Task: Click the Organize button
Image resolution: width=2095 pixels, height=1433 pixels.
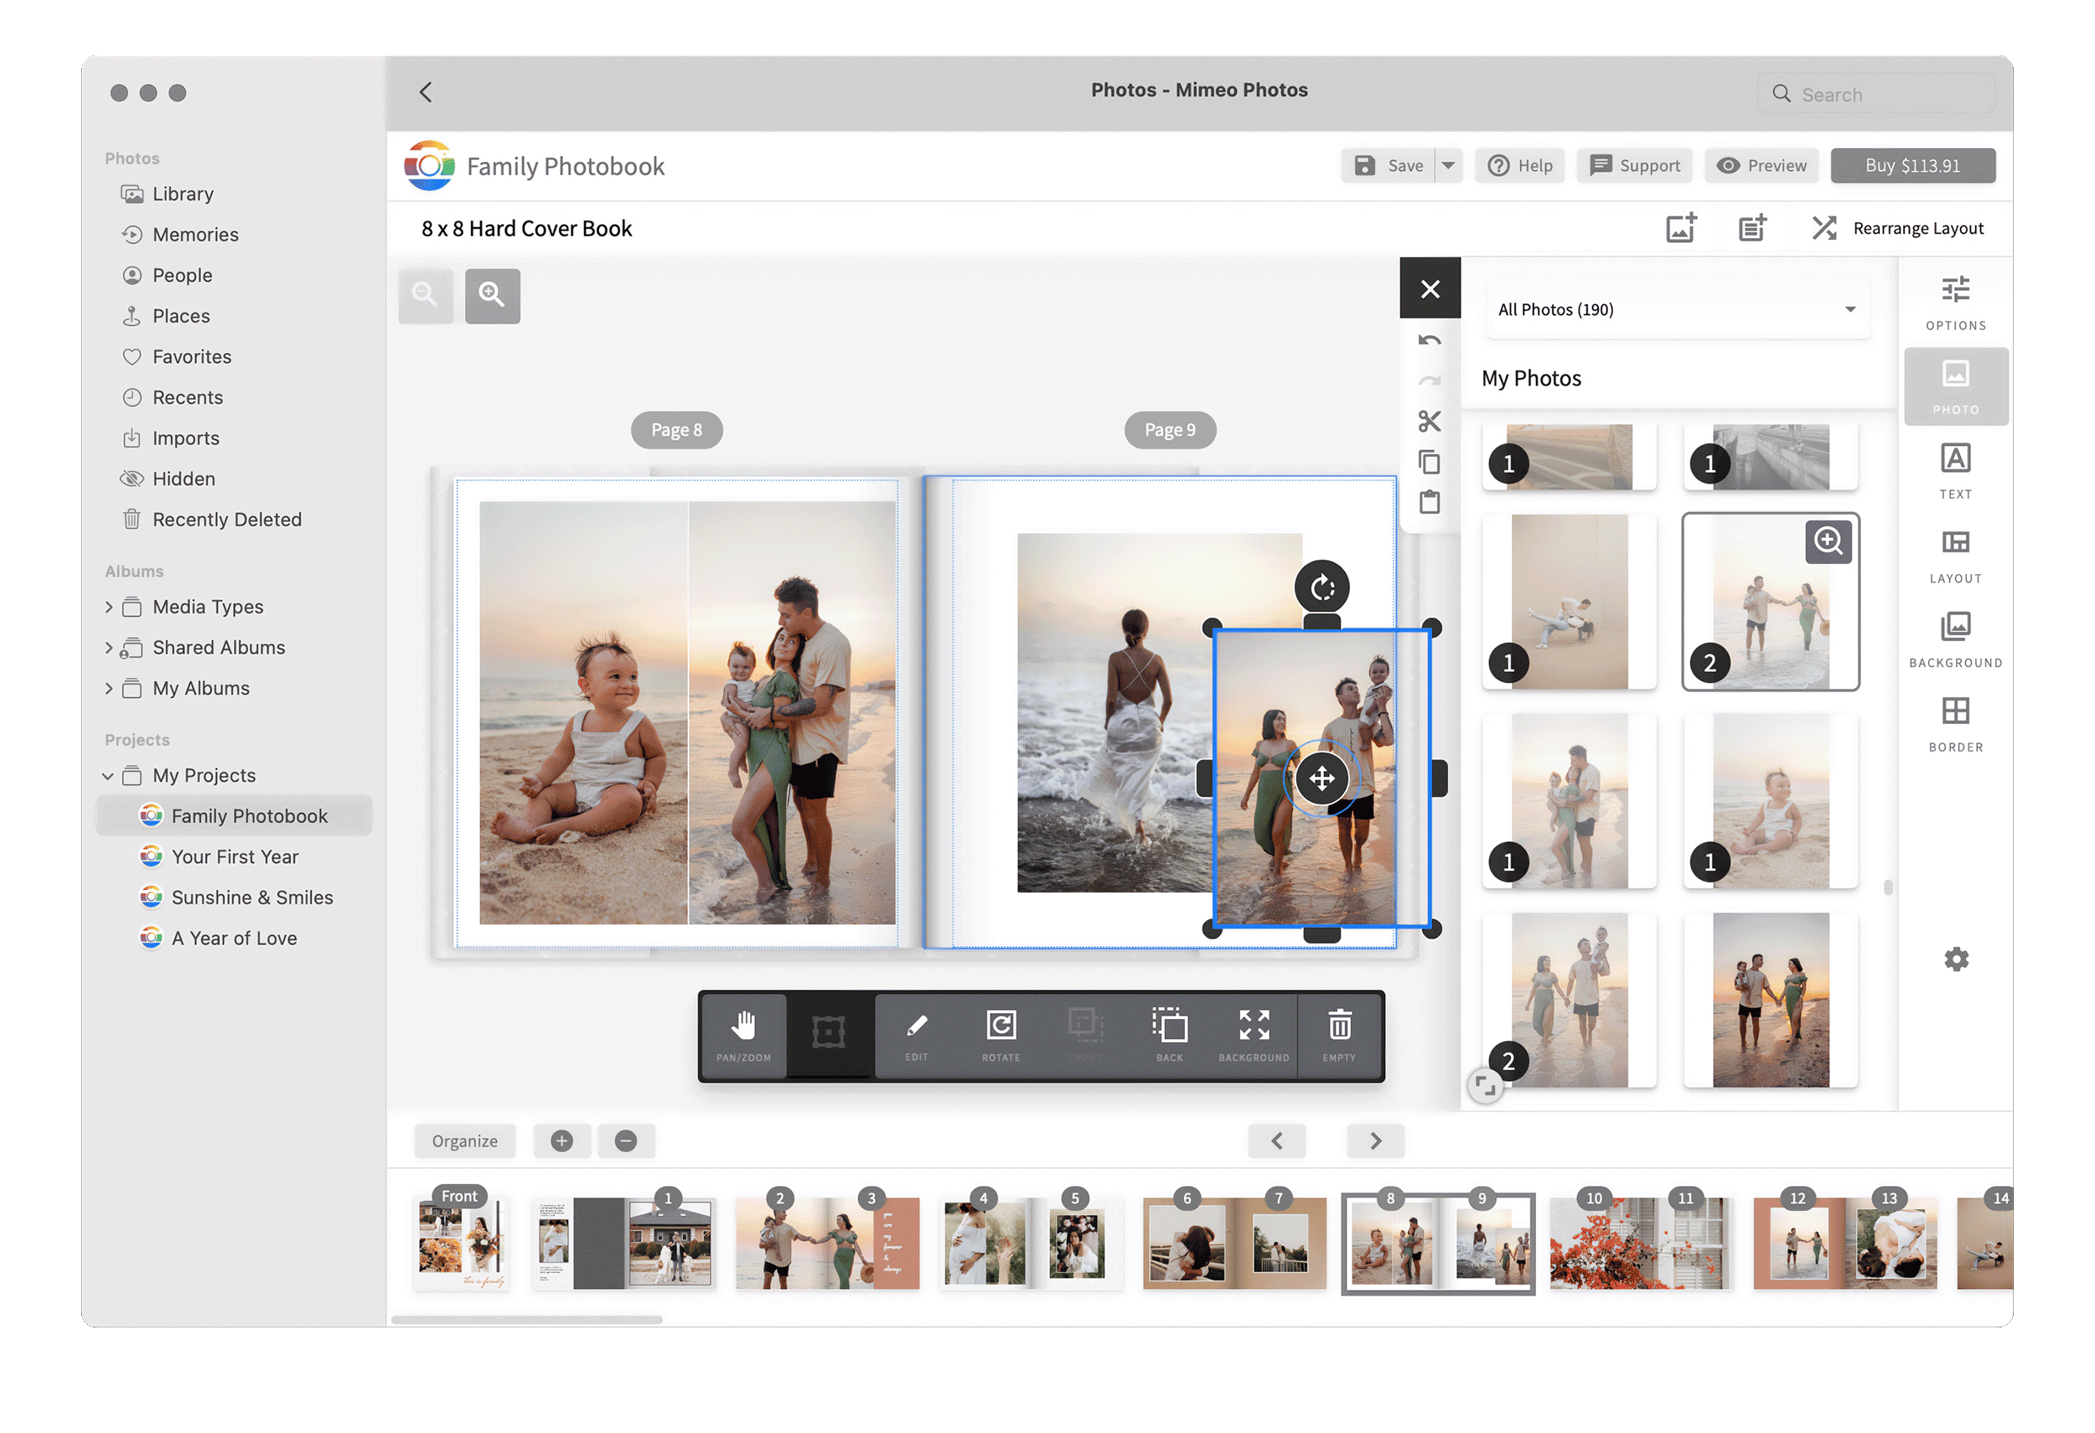Action: (x=464, y=1140)
